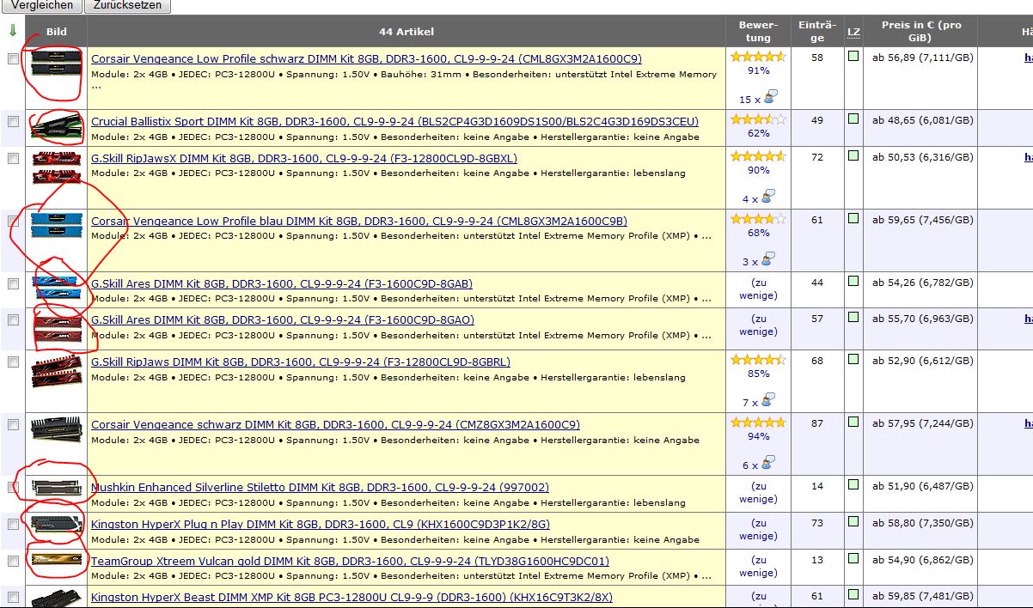Sort by the 'Einträge' column header
Screen dimensions: 1033x608
coord(817,31)
